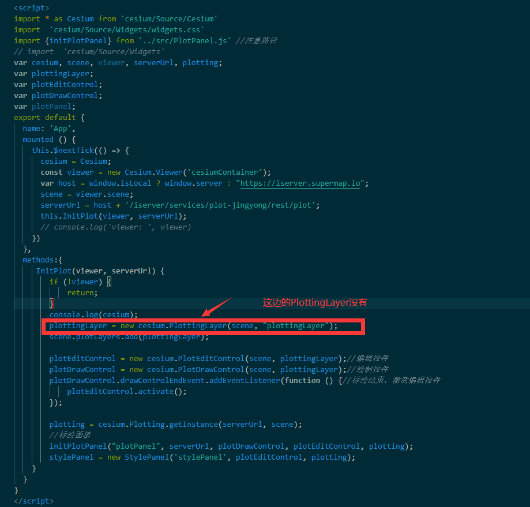Click the //绘制控件 comment

[x=367, y=370]
